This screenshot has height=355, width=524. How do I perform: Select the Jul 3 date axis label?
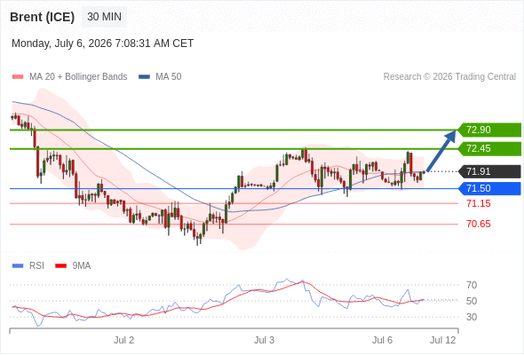264,340
